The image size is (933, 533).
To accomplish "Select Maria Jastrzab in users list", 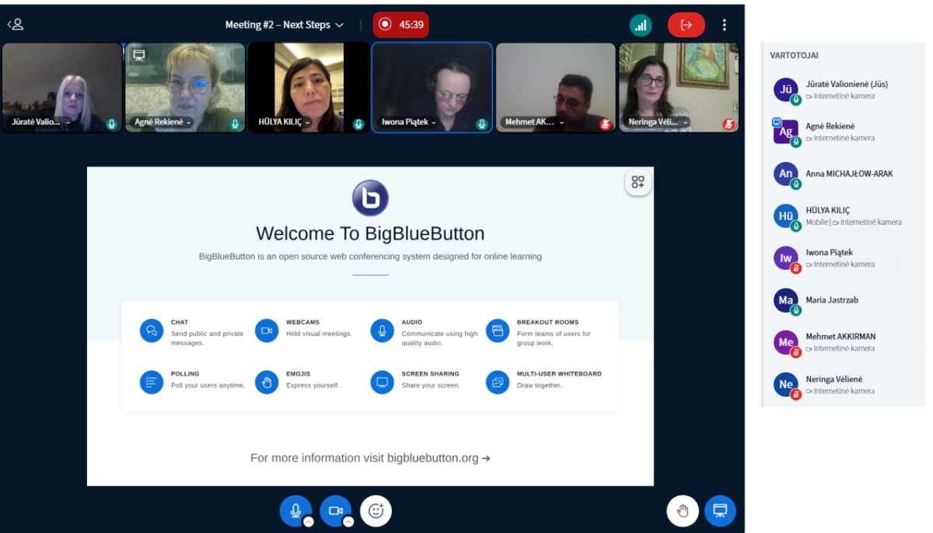I will [832, 300].
